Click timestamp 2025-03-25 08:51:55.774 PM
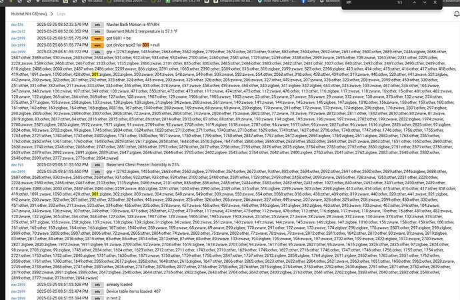Screen dimensions: 460x300 pos(63,45)
